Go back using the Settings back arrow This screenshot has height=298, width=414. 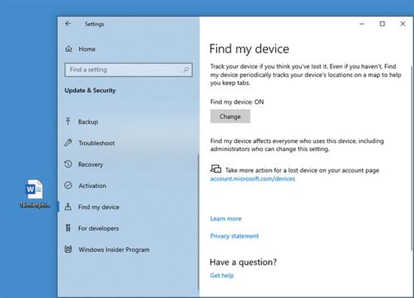[x=68, y=24]
